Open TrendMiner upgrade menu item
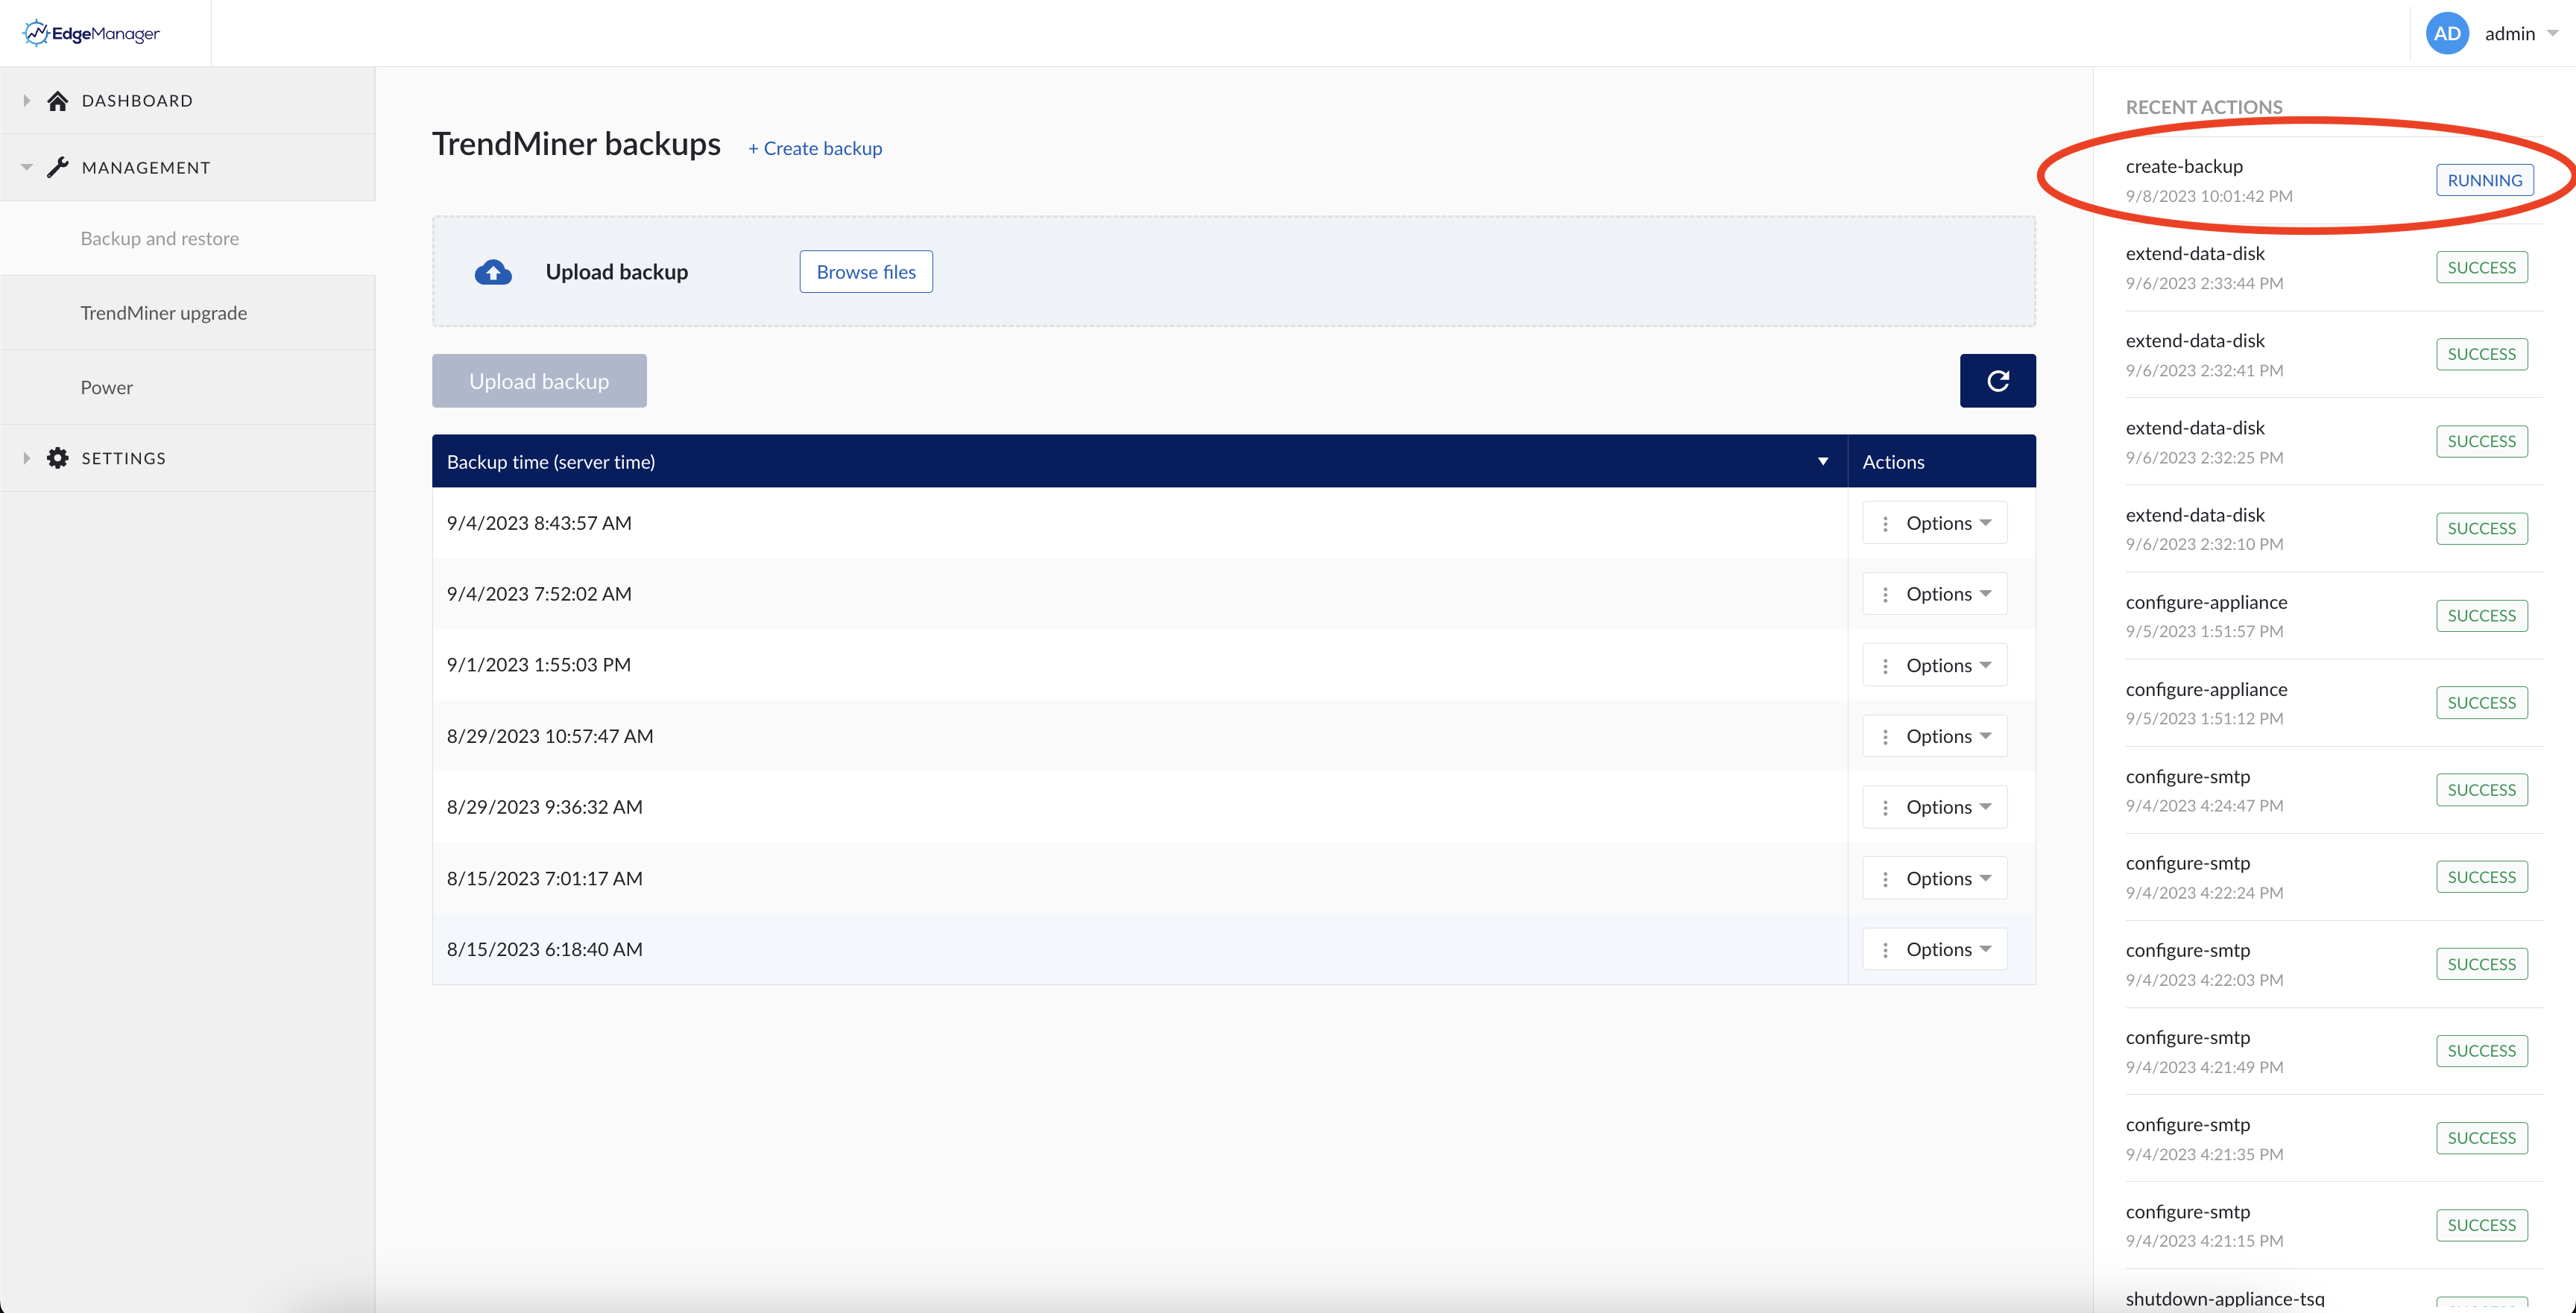2576x1313 pixels. coord(164,313)
